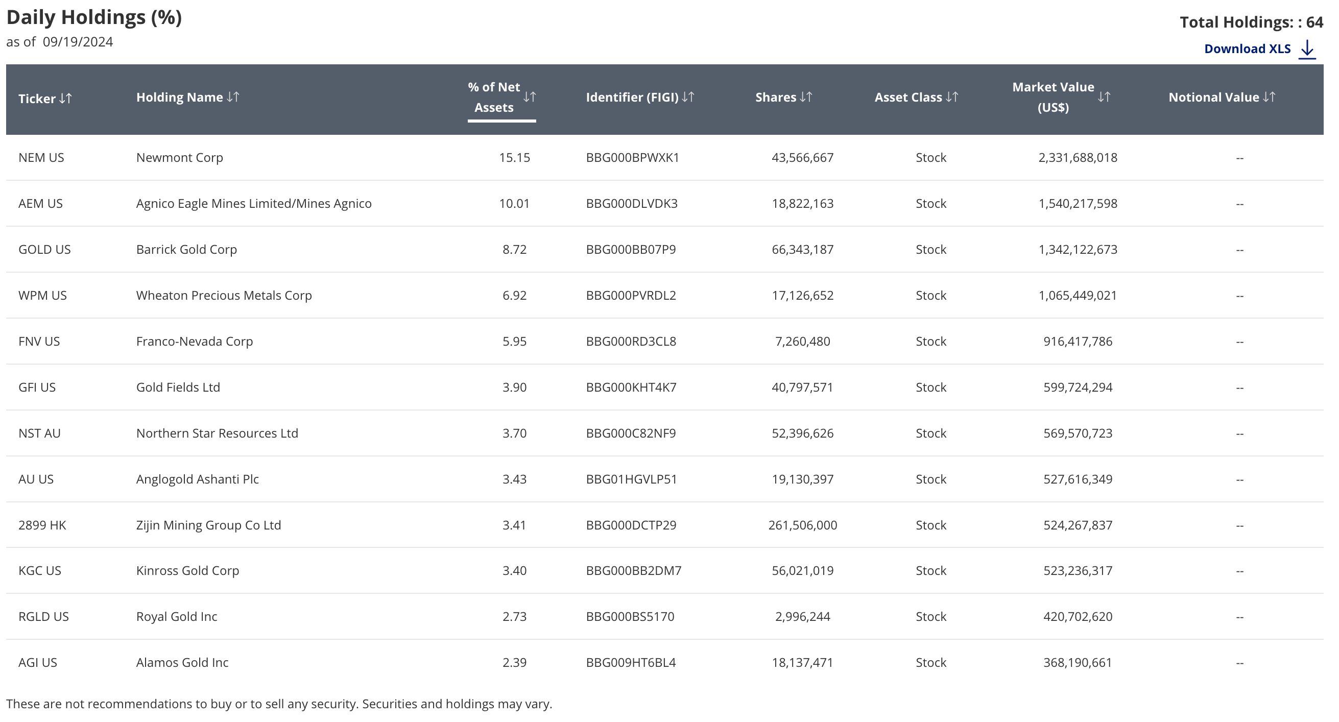Click the Shares column header text
Viewport: 1339px width, 722px height.
776,97
